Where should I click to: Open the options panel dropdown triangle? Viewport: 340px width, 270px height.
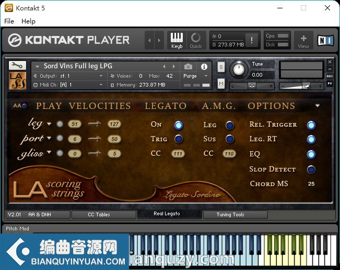[318, 106]
